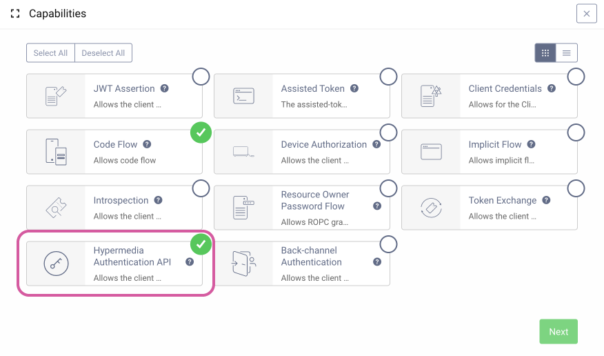Open help tooltip for Back-channel Authentication
The height and width of the screenshot is (356, 604).
[x=377, y=261]
